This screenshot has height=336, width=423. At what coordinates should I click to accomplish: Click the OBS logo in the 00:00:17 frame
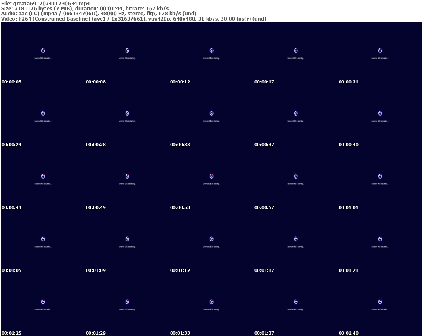pos(296,50)
